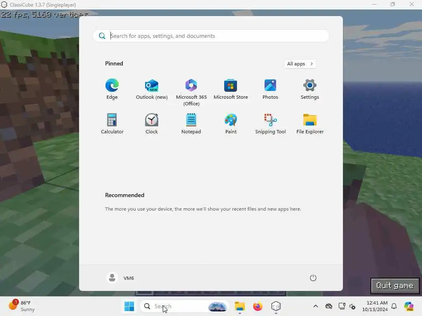This screenshot has width=422, height=316.
Task: Open the Clock app
Action: tap(152, 123)
